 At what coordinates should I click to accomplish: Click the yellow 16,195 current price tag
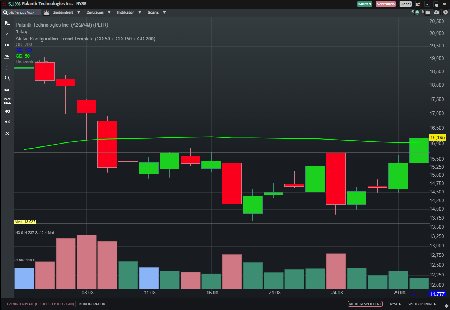point(438,137)
